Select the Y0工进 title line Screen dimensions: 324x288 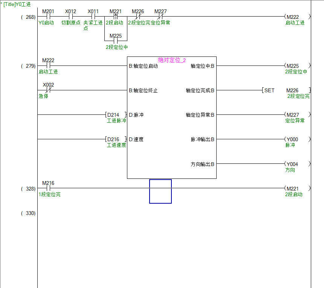[17, 4]
